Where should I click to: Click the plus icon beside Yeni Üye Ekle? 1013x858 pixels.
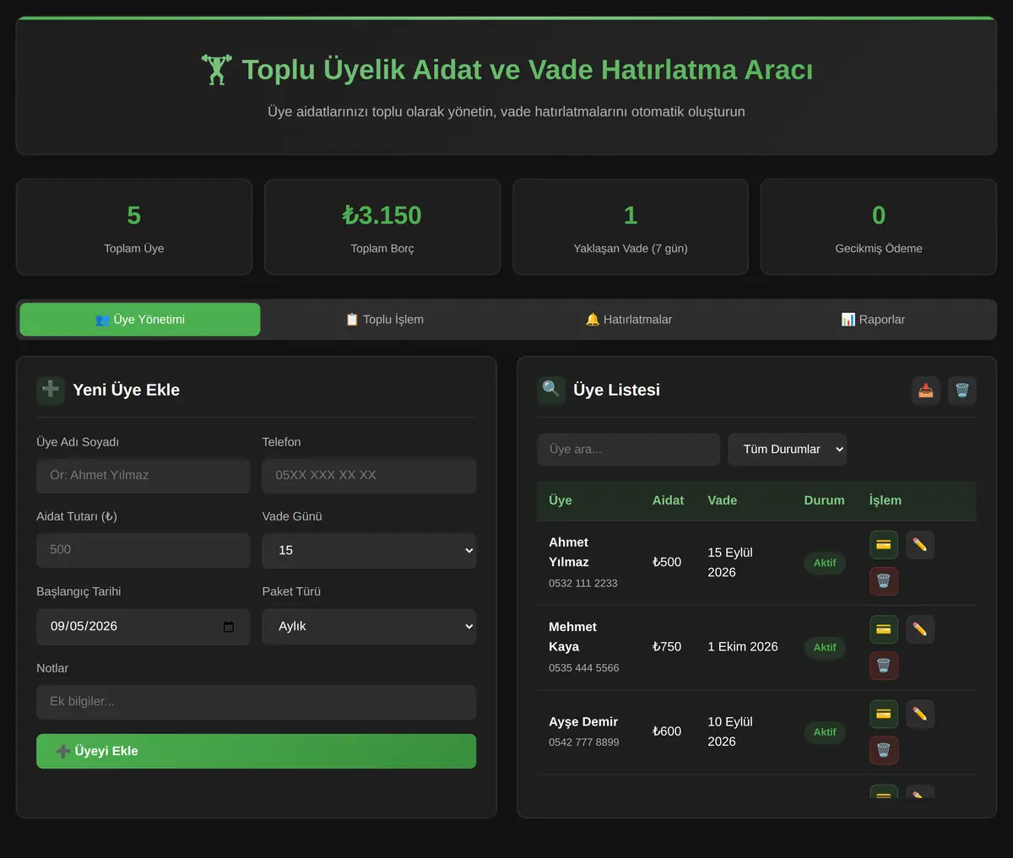[51, 390]
